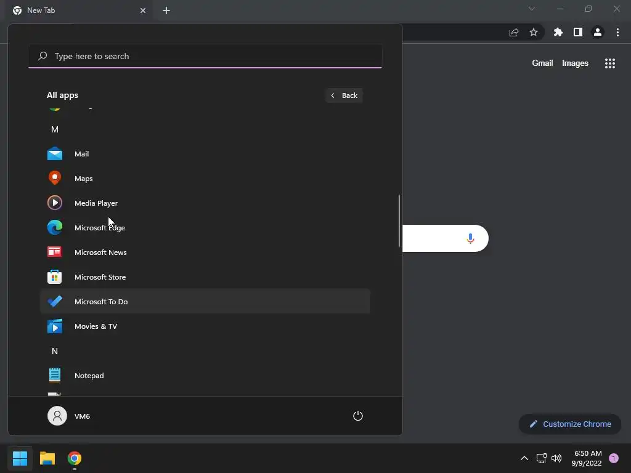The image size is (631, 473).
Task: Click the Maps label in All apps
Action: [x=84, y=179]
